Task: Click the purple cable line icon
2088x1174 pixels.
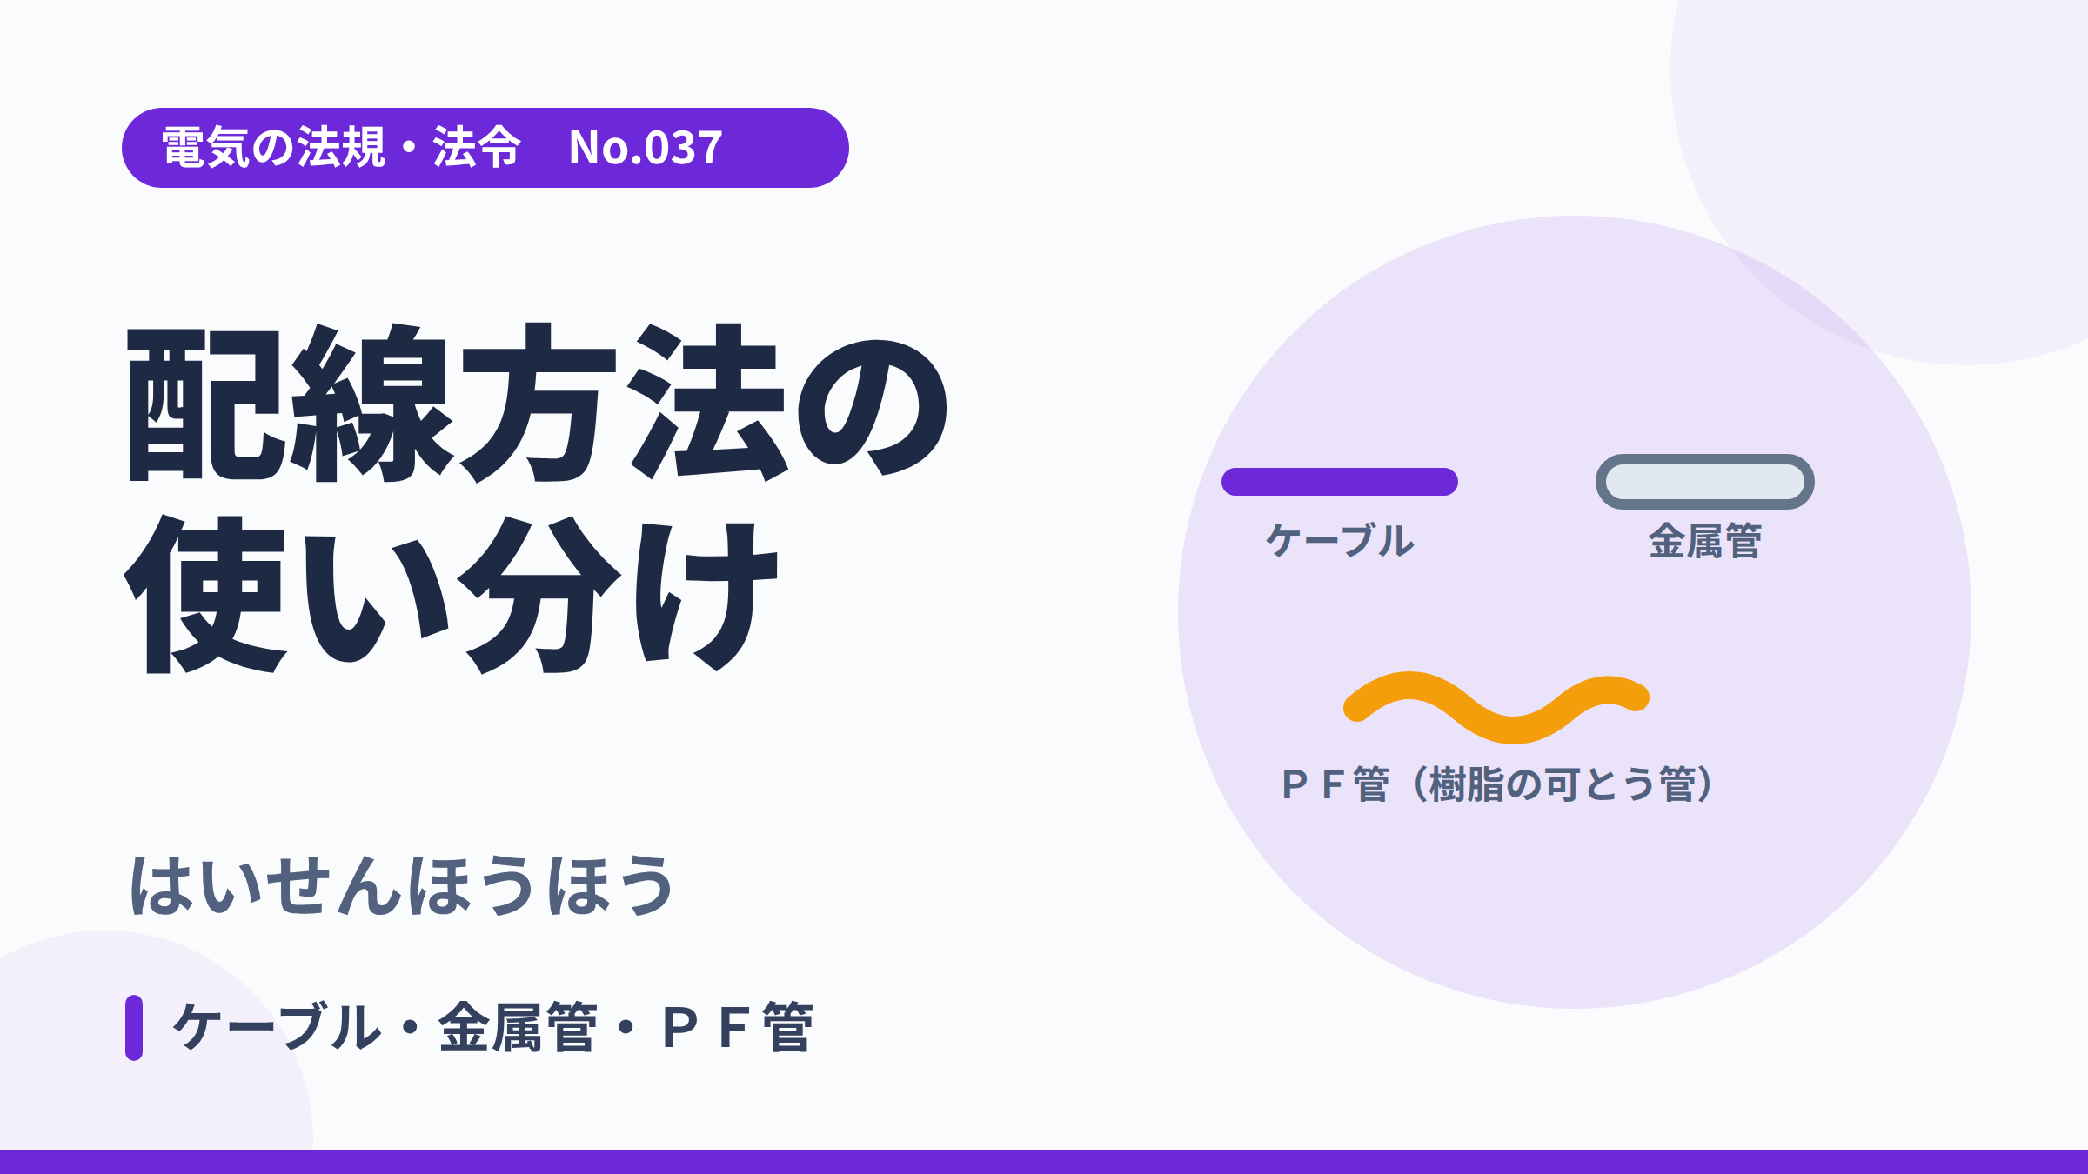Action: point(1340,482)
